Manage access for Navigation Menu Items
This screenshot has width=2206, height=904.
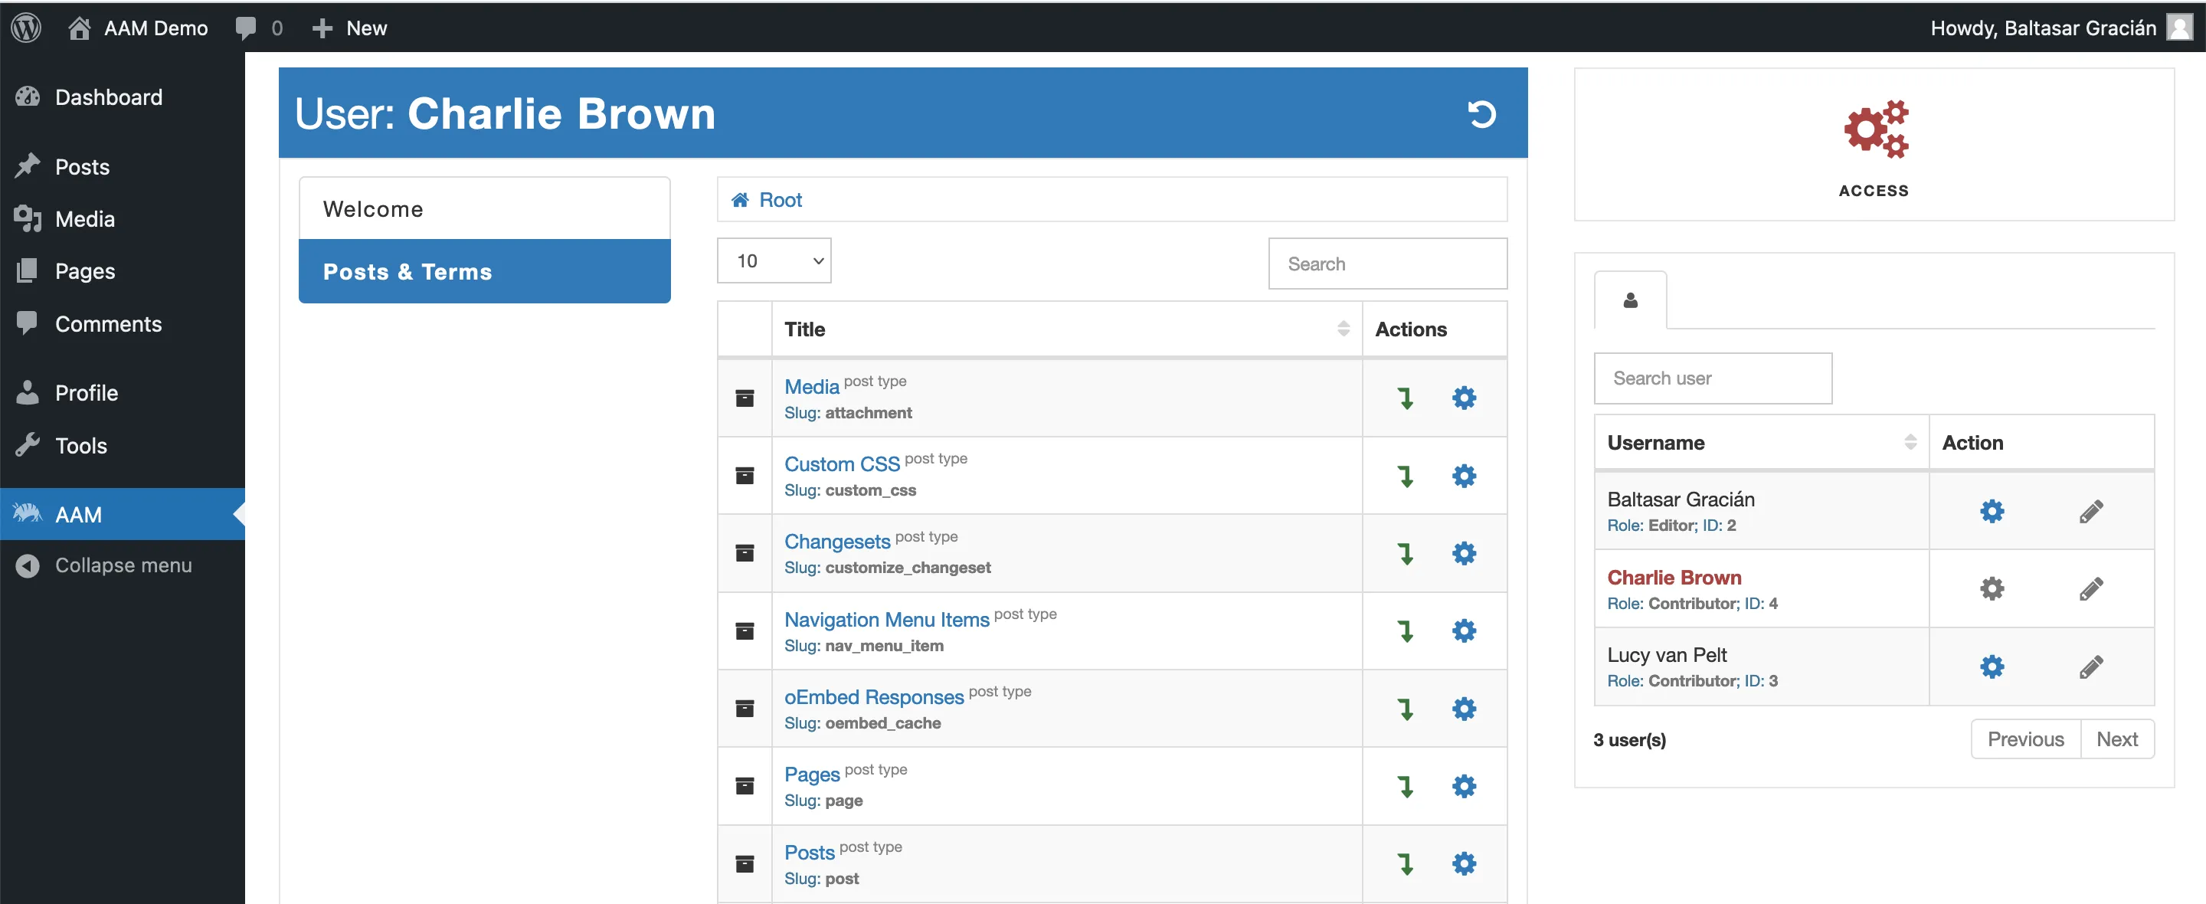tap(1464, 631)
